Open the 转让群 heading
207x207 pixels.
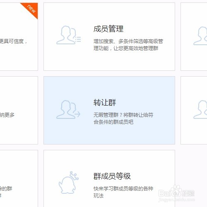pyautogui.click(x=105, y=103)
